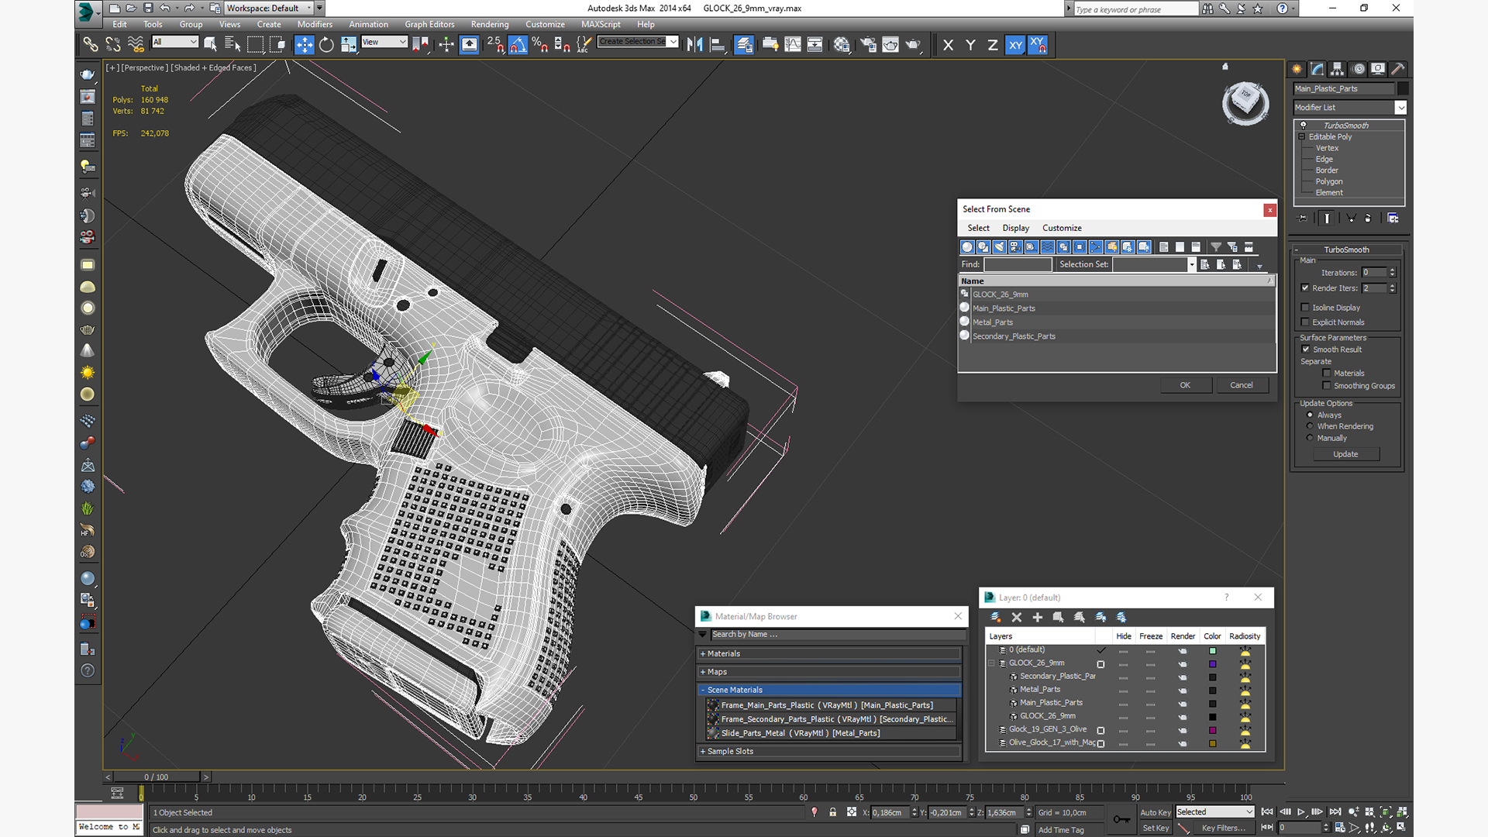The height and width of the screenshot is (837, 1488).
Task: Open the Rendering menu
Action: coord(490,25)
